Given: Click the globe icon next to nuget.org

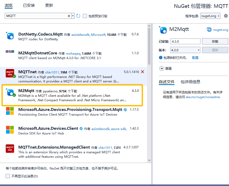Looking at the screenshot, I should pyautogui.click(x=209, y=30).
